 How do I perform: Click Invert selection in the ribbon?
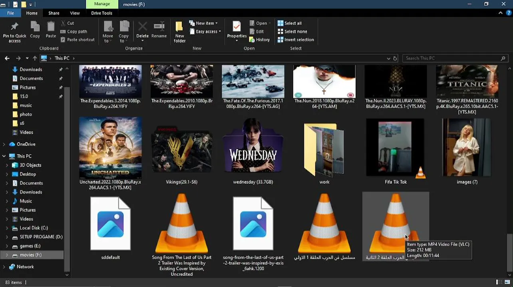[296, 39]
